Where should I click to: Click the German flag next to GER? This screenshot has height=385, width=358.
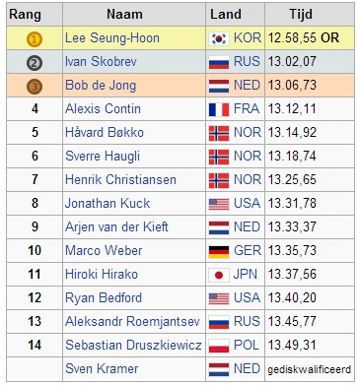click(219, 251)
